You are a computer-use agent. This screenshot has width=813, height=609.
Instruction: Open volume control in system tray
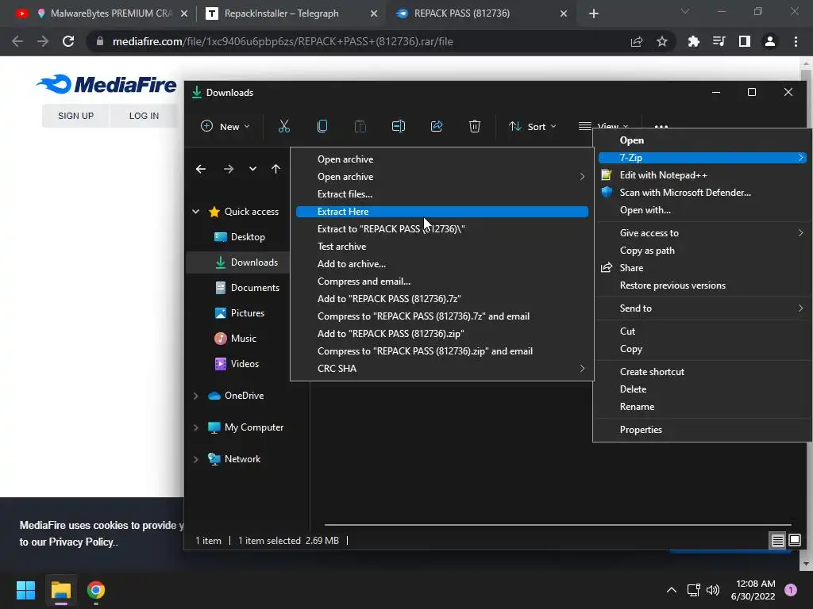[713, 590]
